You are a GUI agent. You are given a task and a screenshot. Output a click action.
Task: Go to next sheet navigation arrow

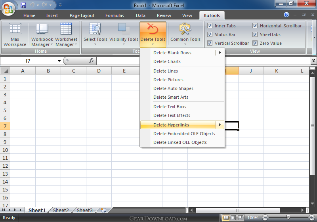click(x=15, y=210)
